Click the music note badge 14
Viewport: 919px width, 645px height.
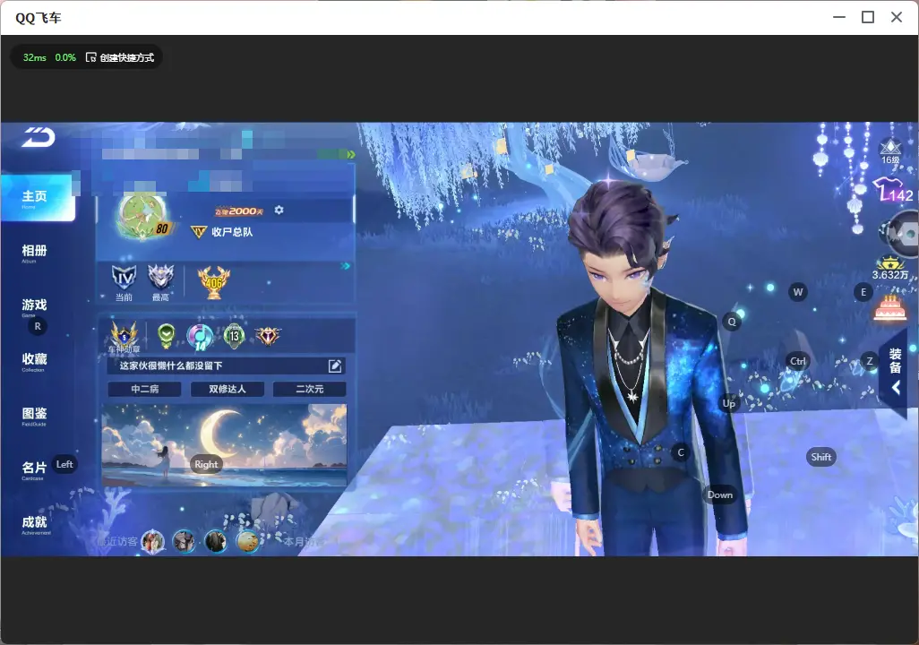click(200, 337)
